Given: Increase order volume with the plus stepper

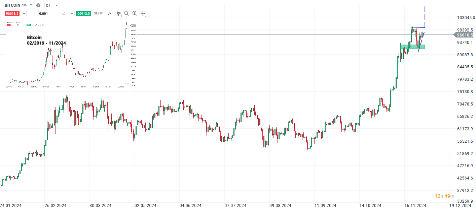Looking at the screenshot, I should coord(72,13).
